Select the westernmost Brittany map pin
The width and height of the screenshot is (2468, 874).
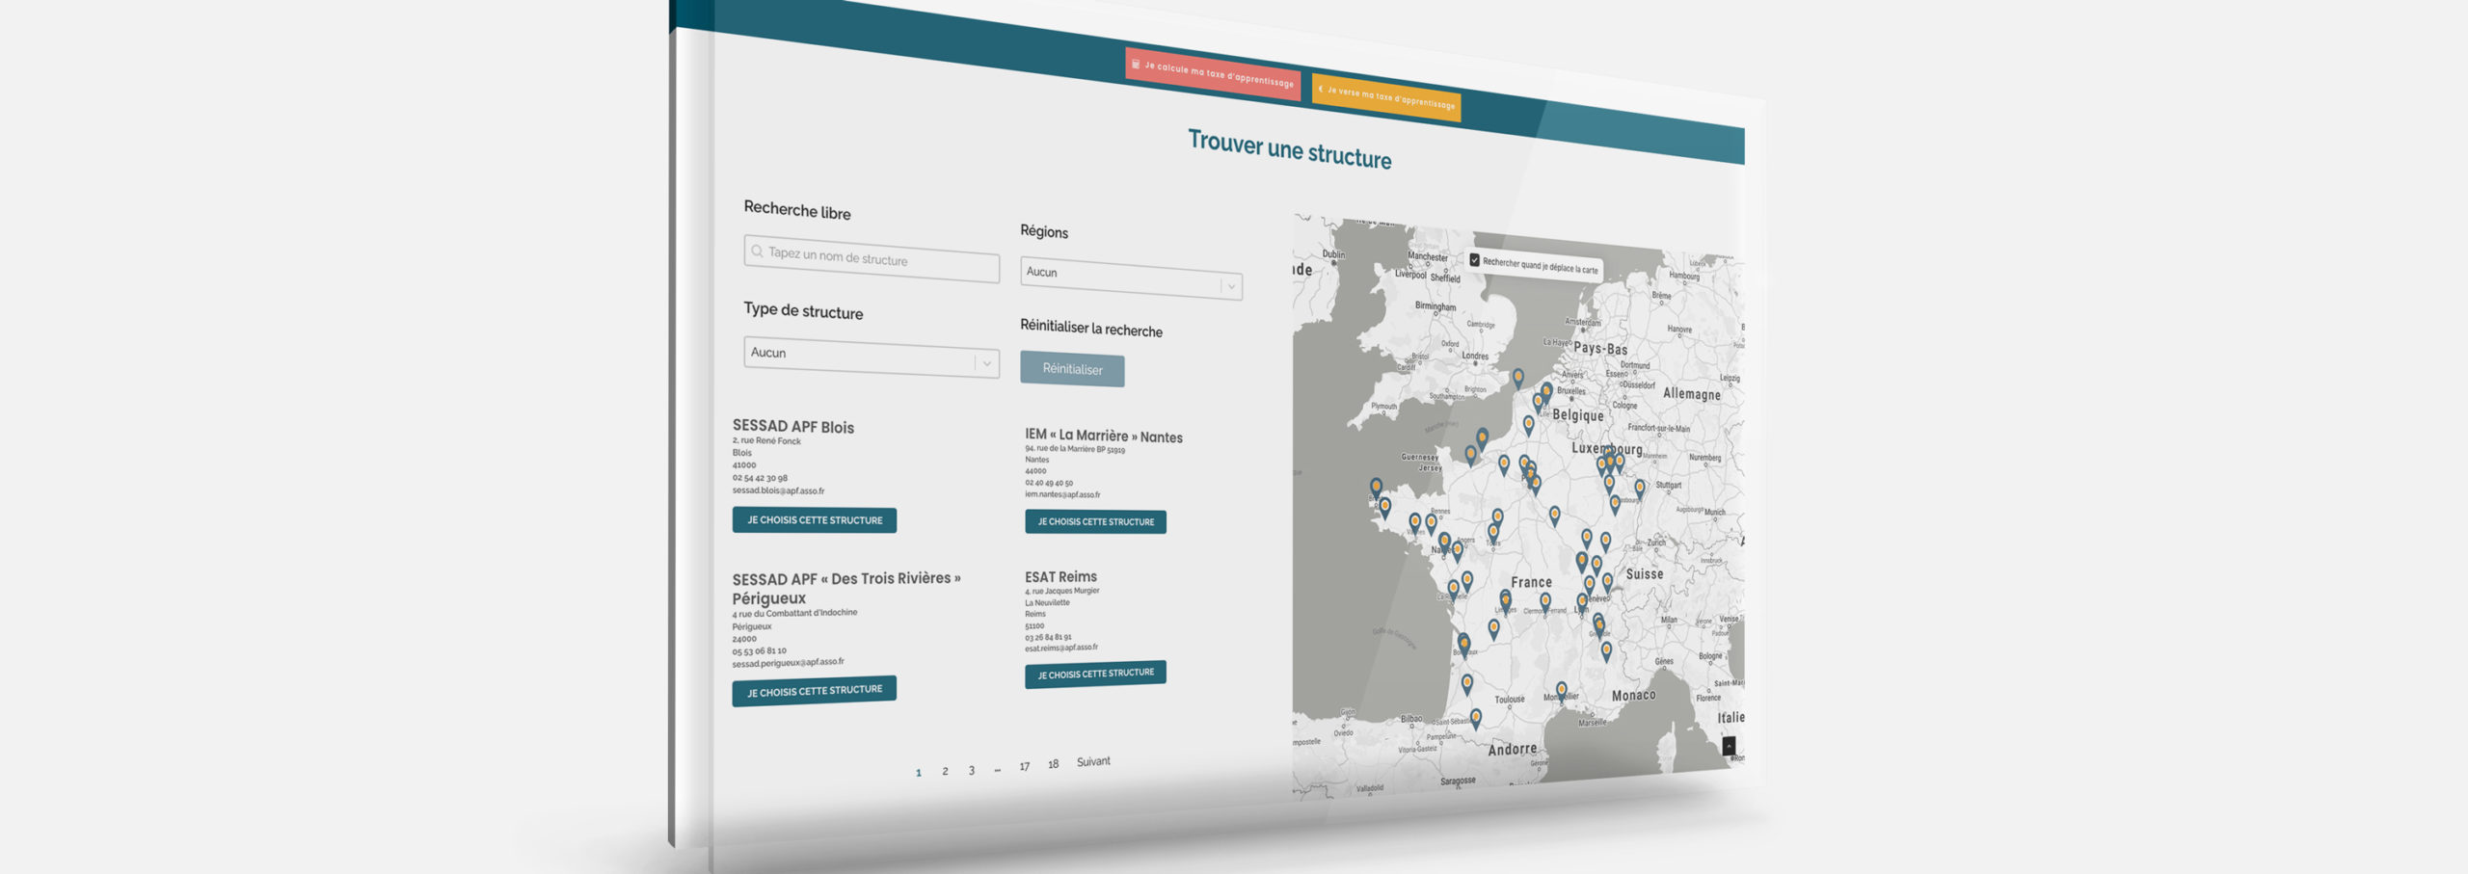(x=1376, y=487)
